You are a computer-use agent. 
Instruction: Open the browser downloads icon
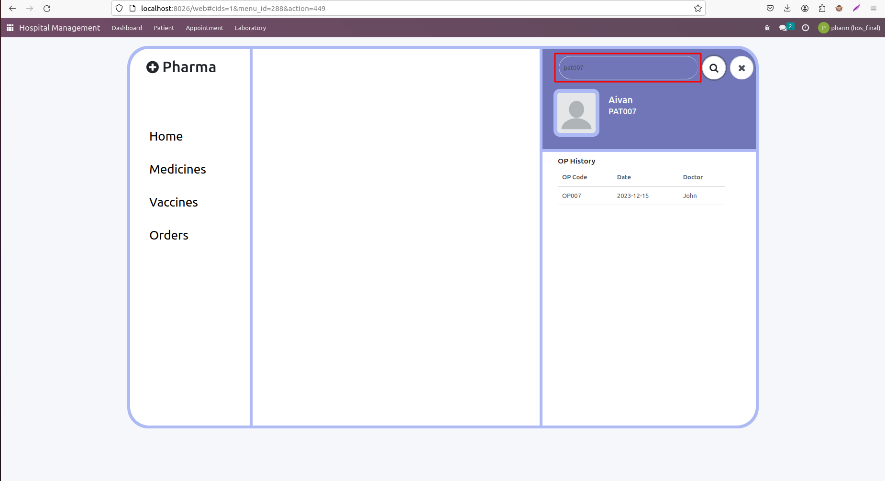[787, 8]
